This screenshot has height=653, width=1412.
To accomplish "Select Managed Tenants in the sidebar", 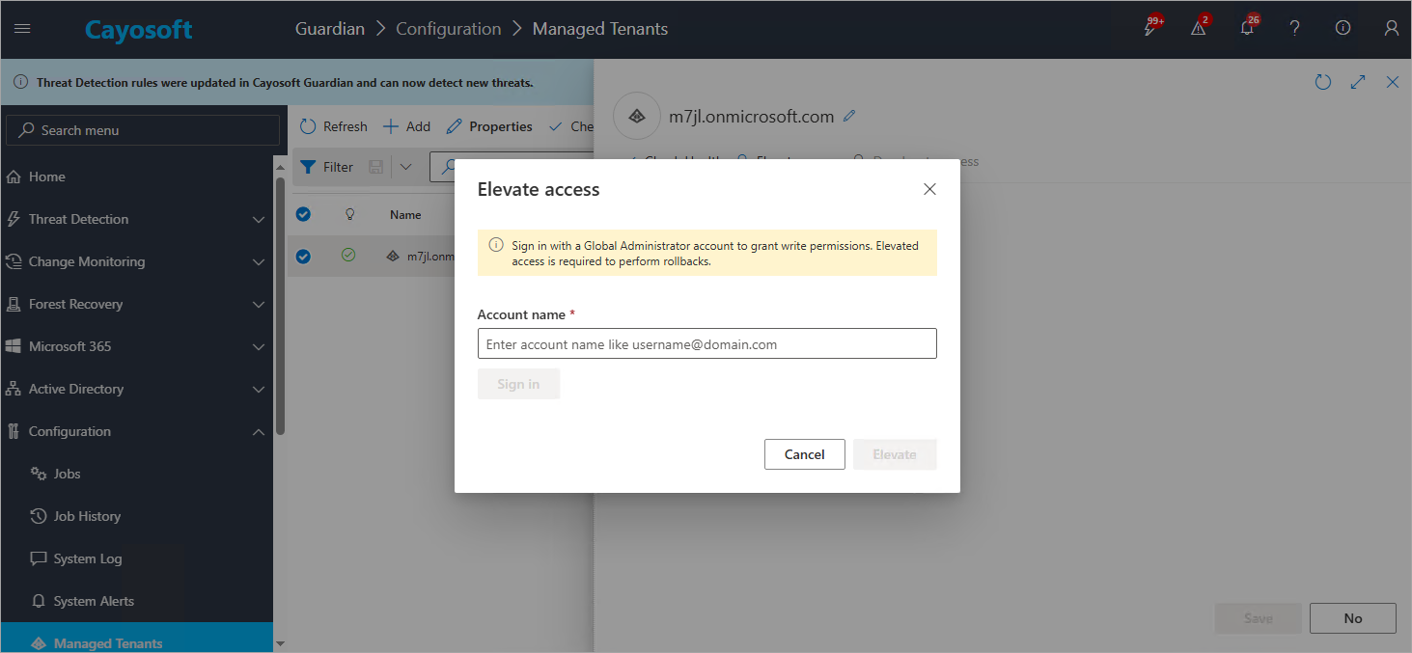I will coord(137,639).
